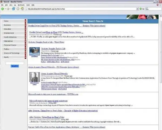The height and width of the screenshot is (130, 162).
Task: Open the Grokster's Bid To Go Legit link
Action: point(50,55)
